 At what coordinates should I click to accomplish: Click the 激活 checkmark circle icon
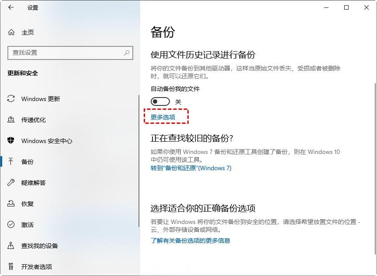11,224
